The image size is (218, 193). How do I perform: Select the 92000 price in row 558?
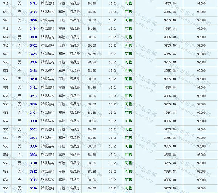[x=201, y=129]
